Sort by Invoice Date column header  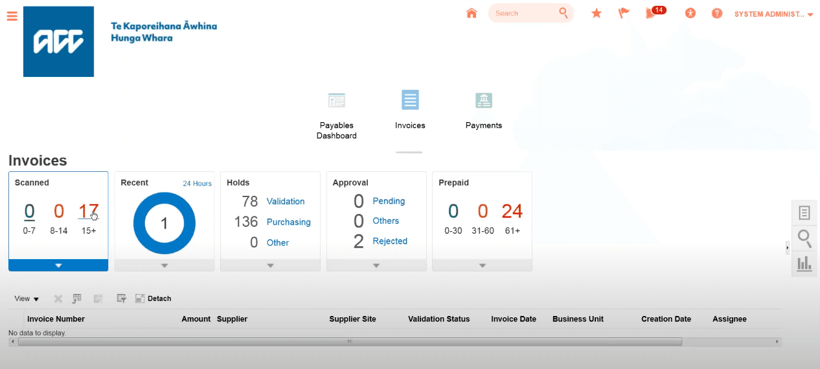tap(514, 319)
